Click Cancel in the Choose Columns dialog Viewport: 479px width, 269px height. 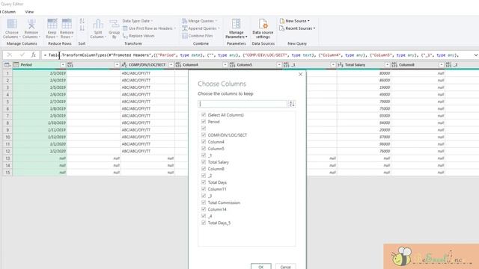tap(286, 267)
